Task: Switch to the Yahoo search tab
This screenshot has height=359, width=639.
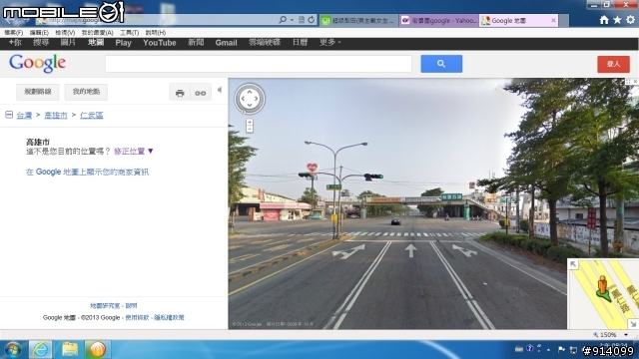Action: tap(438, 20)
